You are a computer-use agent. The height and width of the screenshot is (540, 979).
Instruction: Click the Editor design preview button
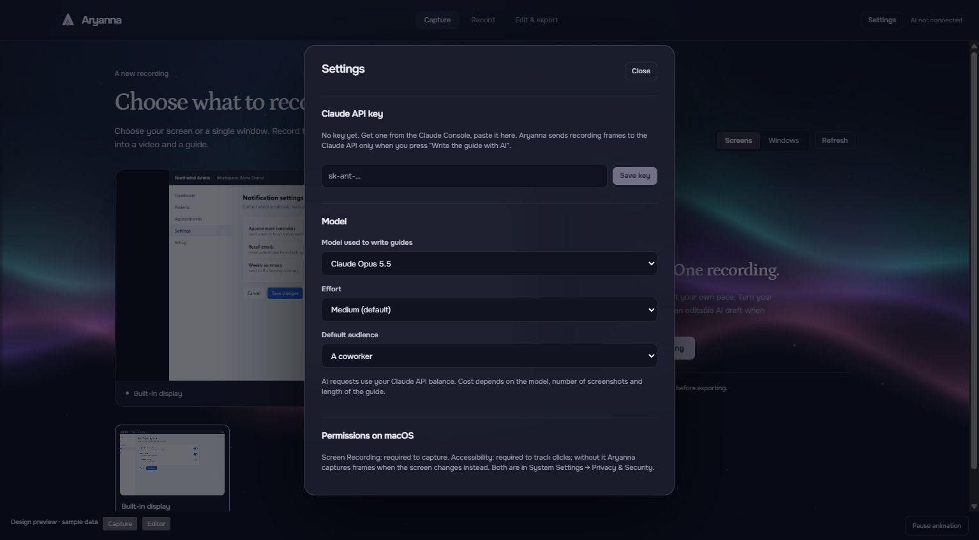[x=156, y=524]
